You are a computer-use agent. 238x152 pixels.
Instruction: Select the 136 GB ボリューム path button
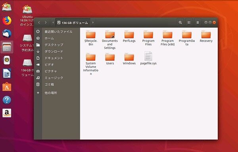(73, 23)
